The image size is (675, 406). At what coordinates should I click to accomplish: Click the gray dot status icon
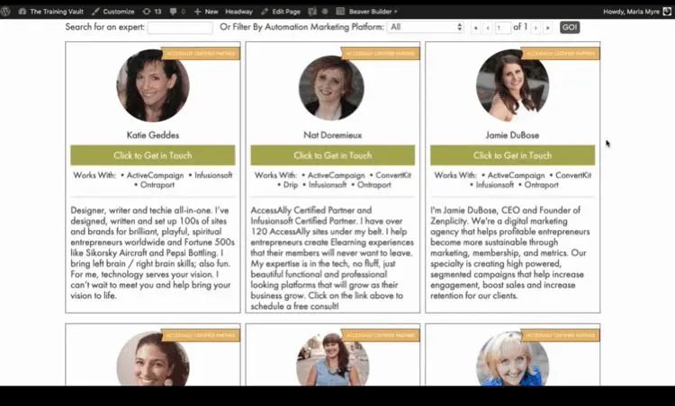coord(325,12)
